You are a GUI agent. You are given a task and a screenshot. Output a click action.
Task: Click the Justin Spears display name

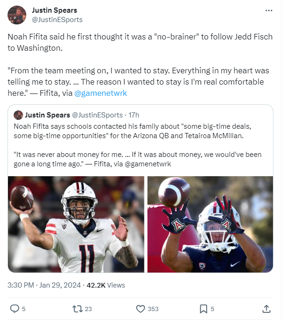pyautogui.click(x=54, y=10)
